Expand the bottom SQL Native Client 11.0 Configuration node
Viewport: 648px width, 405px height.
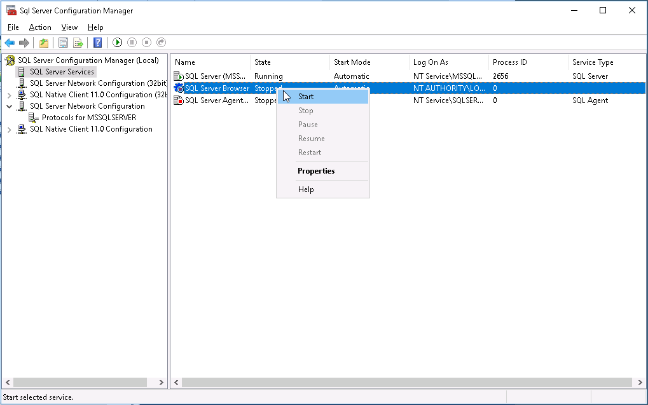pos(9,130)
